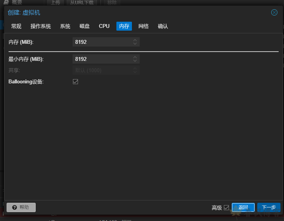Decrease 内存 (MiB) with down arrow
The image size is (284, 221).
point(135,44)
